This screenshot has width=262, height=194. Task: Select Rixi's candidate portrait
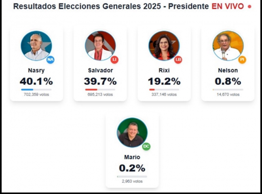click(x=164, y=46)
